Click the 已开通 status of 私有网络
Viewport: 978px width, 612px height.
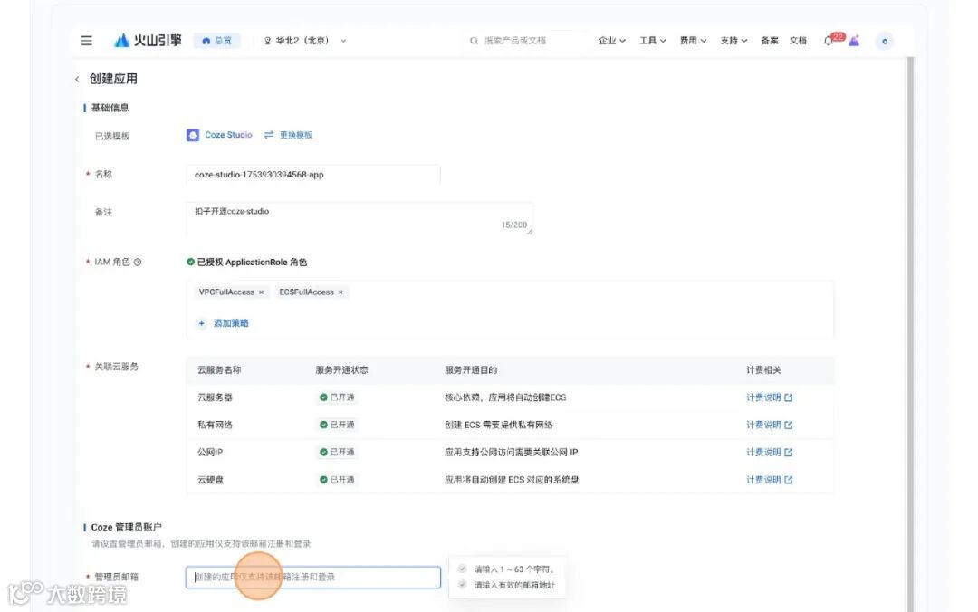[x=337, y=425]
